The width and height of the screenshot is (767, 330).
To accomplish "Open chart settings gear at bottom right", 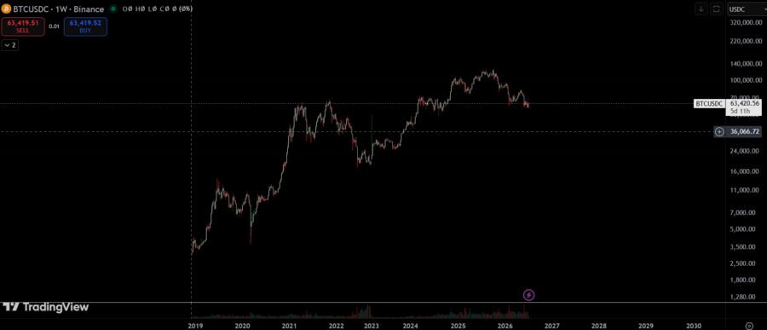I will coord(749,326).
